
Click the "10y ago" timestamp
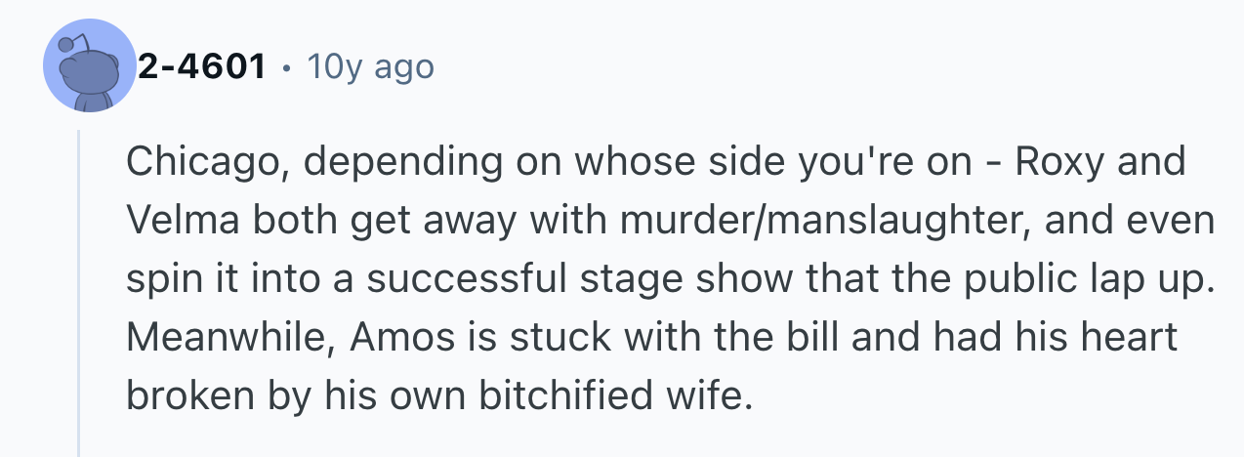(x=370, y=66)
